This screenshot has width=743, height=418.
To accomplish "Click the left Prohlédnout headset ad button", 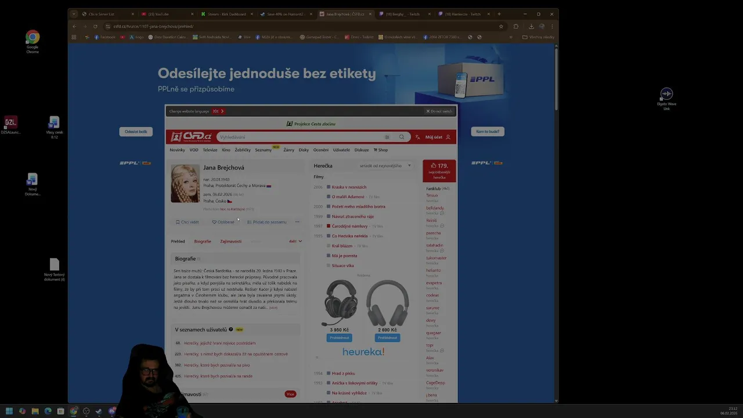I will pos(340,337).
